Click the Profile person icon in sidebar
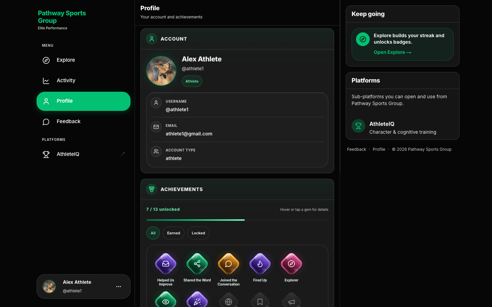492x307 pixels. [46, 101]
